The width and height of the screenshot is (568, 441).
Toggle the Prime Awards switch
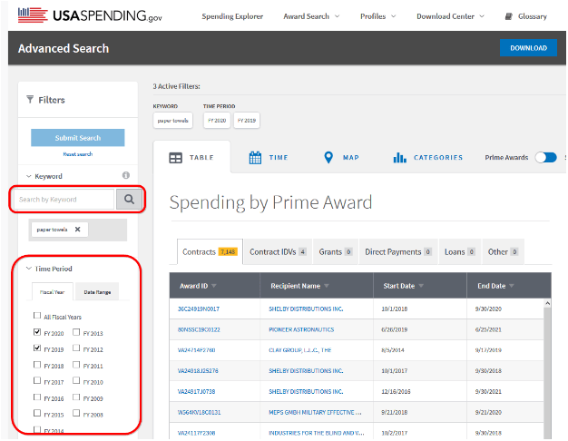click(x=546, y=157)
